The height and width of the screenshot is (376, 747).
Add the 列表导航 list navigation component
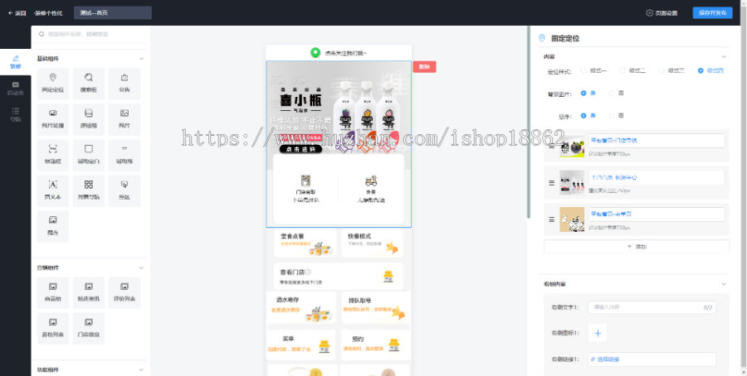[x=89, y=190]
